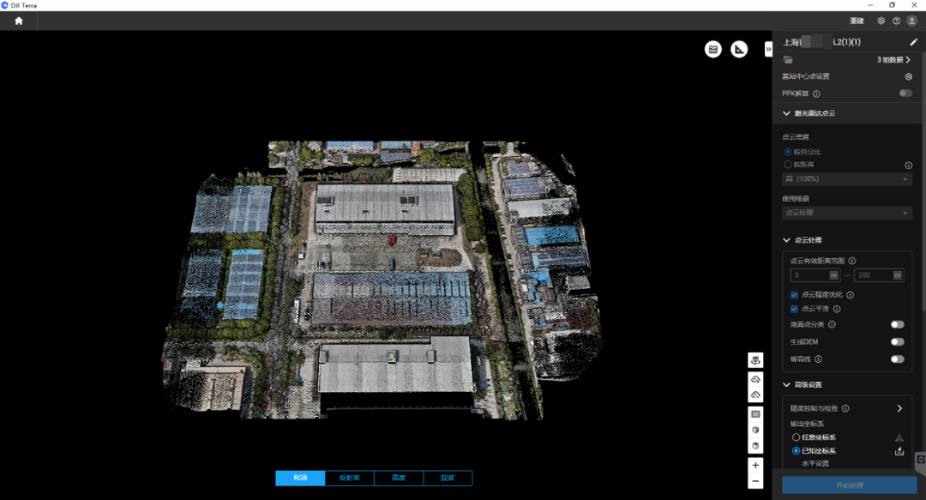This screenshot has height=500, width=926.
Task: Switch to the RGB display tab
Action: tap(300, 478)
